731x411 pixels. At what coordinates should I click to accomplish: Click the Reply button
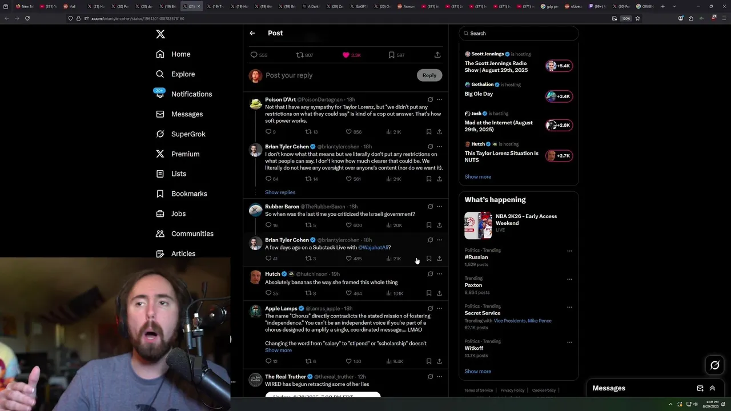pyautogui.click(x=429, y=75)
